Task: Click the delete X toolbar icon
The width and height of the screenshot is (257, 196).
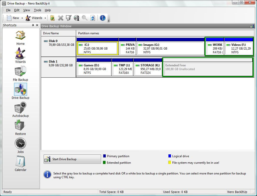Action: click(x=61, y=18)
